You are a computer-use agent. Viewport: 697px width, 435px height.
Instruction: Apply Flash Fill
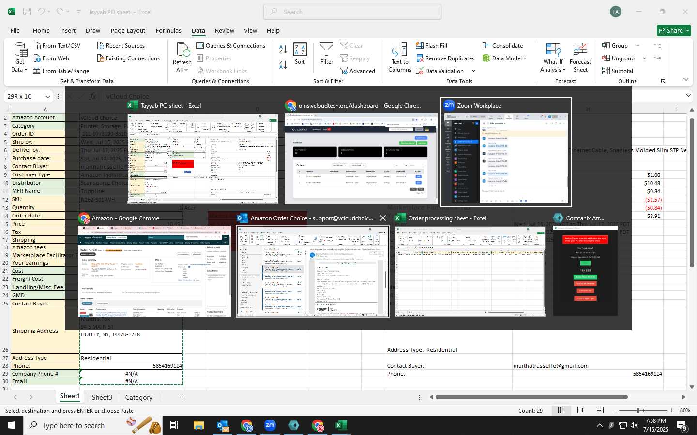[x=431, y=45]
